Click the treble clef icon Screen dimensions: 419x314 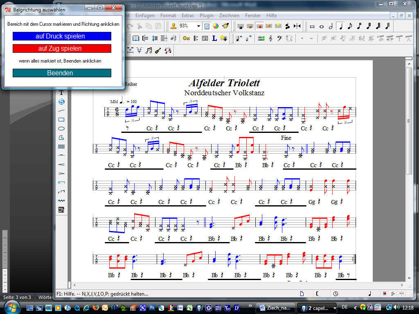tap(270, 38)
